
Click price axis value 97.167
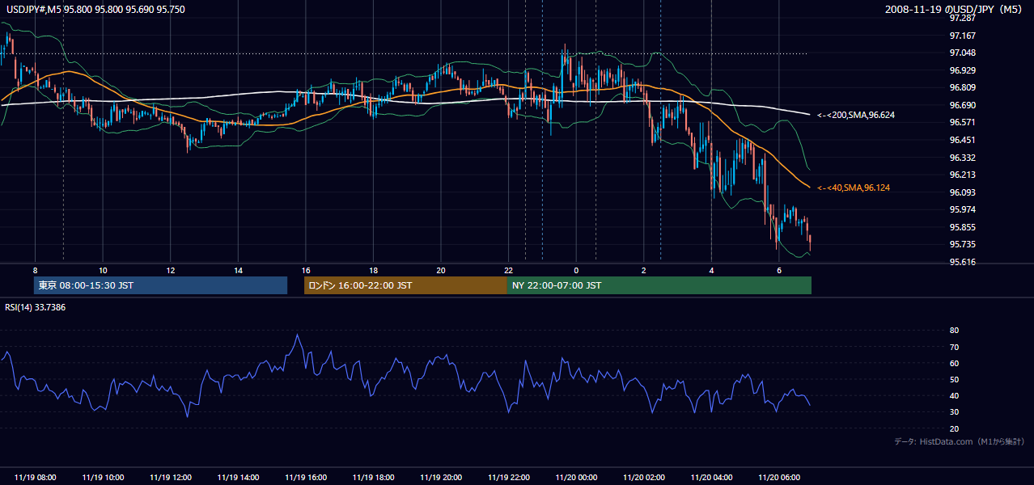click(962, 36)
